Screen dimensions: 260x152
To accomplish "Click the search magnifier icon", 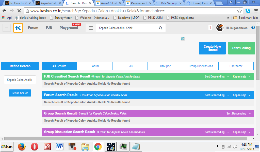I will (x=160, y=28).
